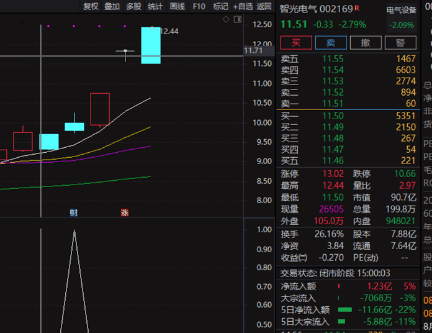The image size is (432, 333).
Task: Click the 交易状态 status line
Action: (335, 273)
